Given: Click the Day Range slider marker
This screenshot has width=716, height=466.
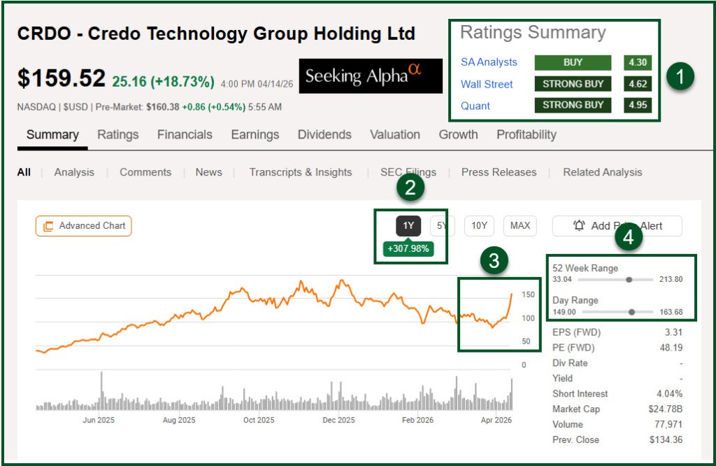Looking at the screenshot, I should (x=632, y=312).
